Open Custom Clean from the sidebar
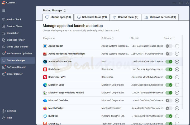Viewport: 190px width, 125px height. [x=18, y=26]
